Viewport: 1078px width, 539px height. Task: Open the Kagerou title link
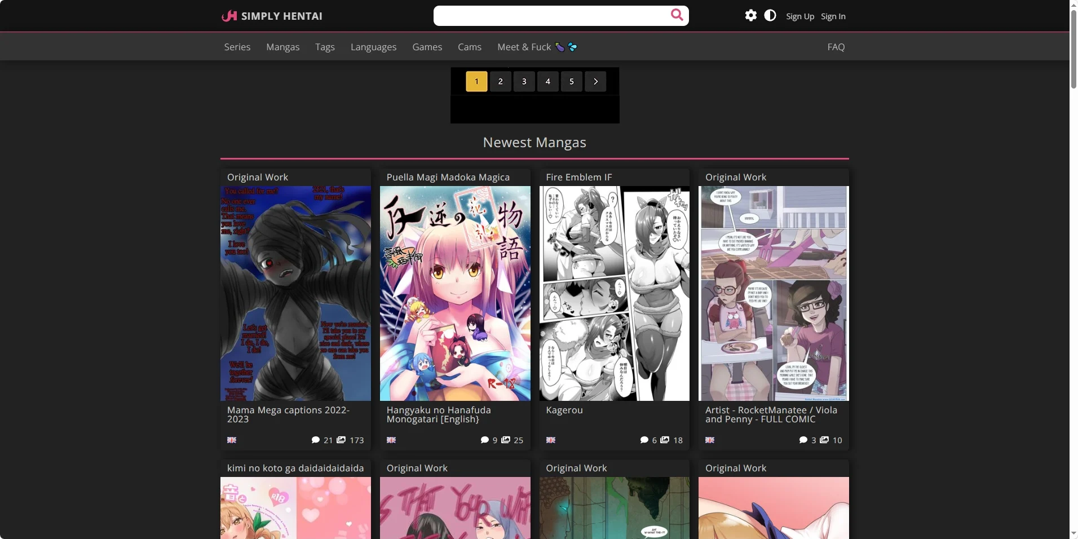(564, 410)
